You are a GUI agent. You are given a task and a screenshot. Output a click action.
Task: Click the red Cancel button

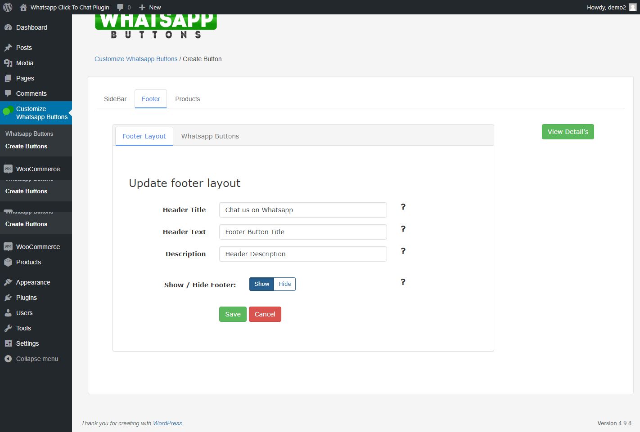coord(265,314)
